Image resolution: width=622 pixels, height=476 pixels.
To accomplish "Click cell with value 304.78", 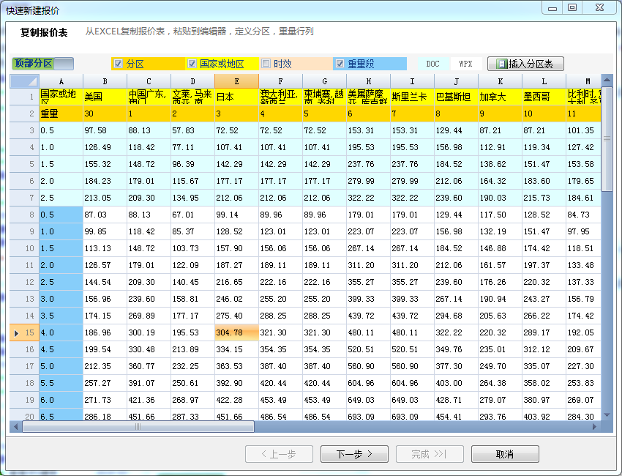I will tap(236, 333).
